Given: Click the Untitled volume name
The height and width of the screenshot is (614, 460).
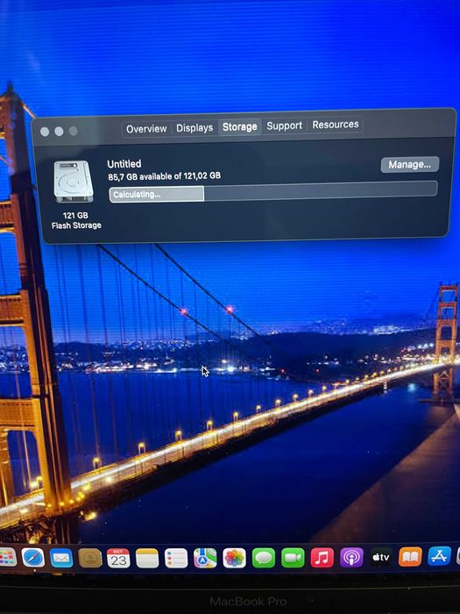Looking at the screenshot, I should coord(124,164).
